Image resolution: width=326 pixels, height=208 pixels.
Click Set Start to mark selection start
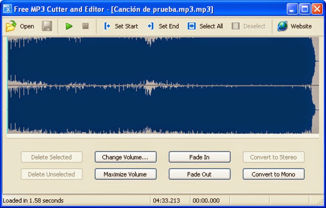(121, 26)
